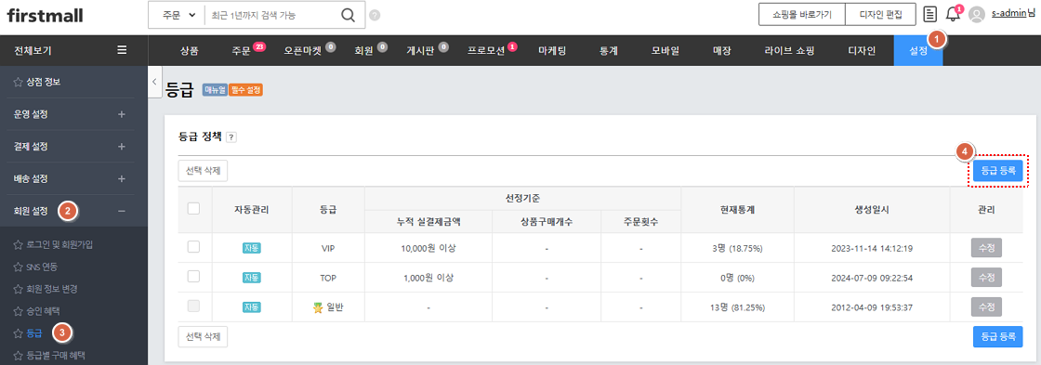Toggle the hamburger menu next to 전체보기

[x=122, y=50]
